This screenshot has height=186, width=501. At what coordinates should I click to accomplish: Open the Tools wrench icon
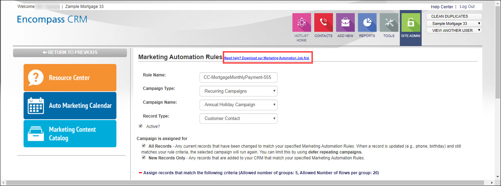click(389, 23)
